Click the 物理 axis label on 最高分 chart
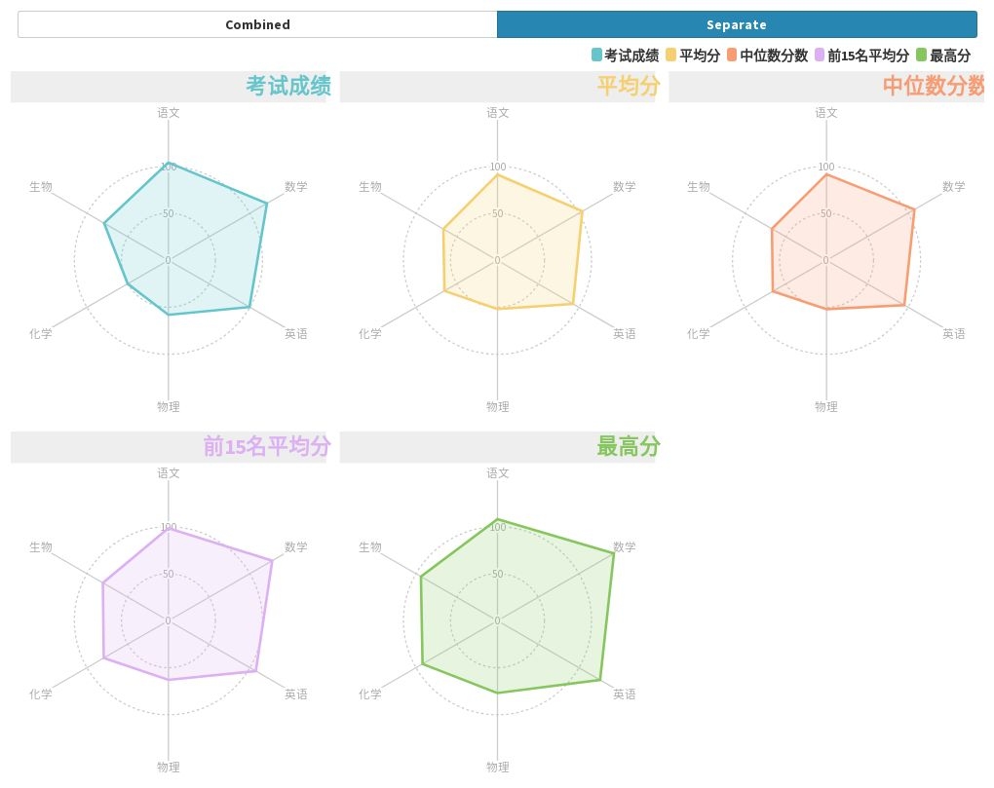Image resolution: width=994 pixels, height=788 pixels. (x=498, y=767)
